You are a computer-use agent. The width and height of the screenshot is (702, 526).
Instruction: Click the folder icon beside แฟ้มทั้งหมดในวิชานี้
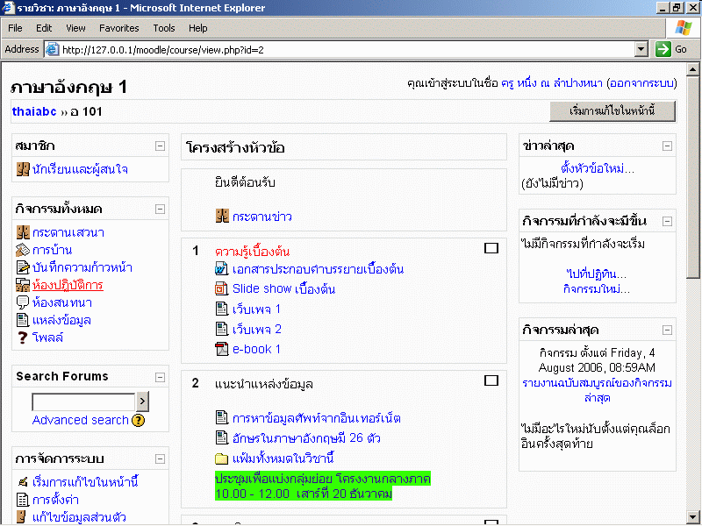click(x=222, y=458)
